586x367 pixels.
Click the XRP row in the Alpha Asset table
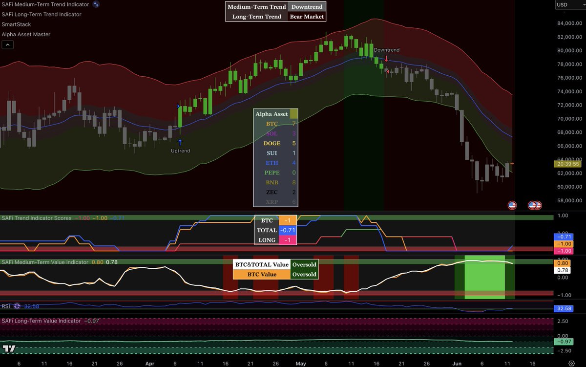[275, 202]
